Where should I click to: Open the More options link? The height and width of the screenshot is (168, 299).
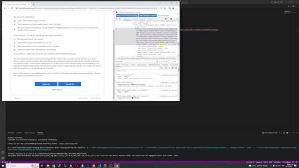pyautogui.click(x=57, y=90)
